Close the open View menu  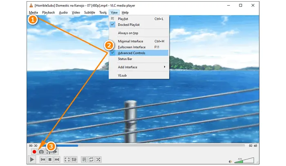(x=114, y=12)
